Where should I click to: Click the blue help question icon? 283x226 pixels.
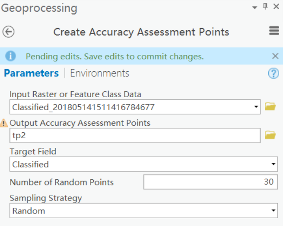[x=273, y=73]
